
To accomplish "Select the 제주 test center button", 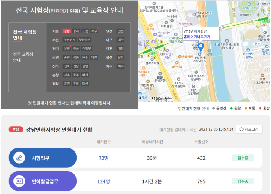I will point(121,66).
